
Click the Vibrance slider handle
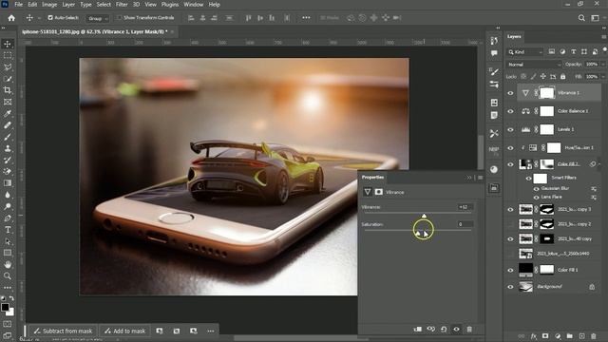(x=424, y=216)
